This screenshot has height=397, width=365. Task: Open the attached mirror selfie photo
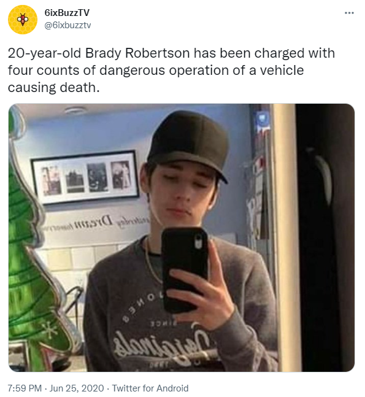(x=182, y=237)
